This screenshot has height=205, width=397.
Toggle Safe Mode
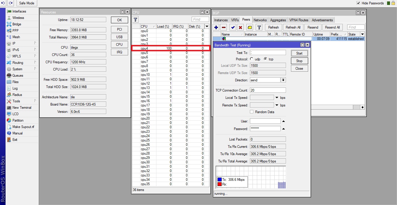tap(26, 3)
